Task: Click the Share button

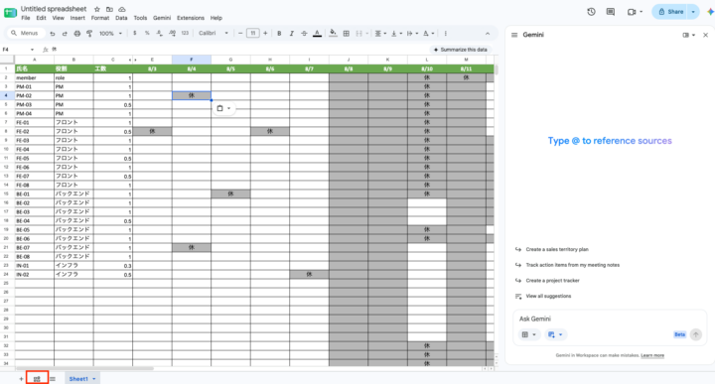Action: pyautogui.click(x=669, y=12)
